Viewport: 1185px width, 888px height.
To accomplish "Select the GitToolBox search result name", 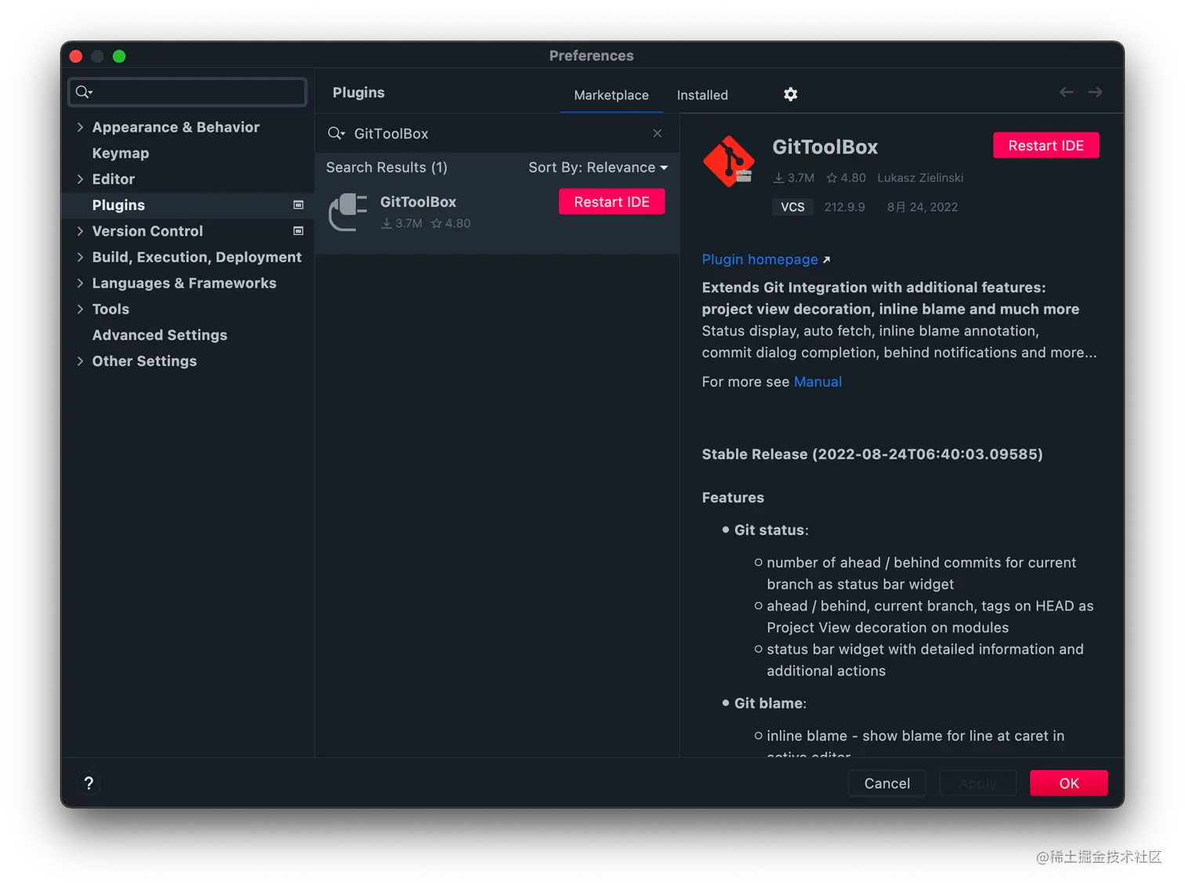I will 418,201.
